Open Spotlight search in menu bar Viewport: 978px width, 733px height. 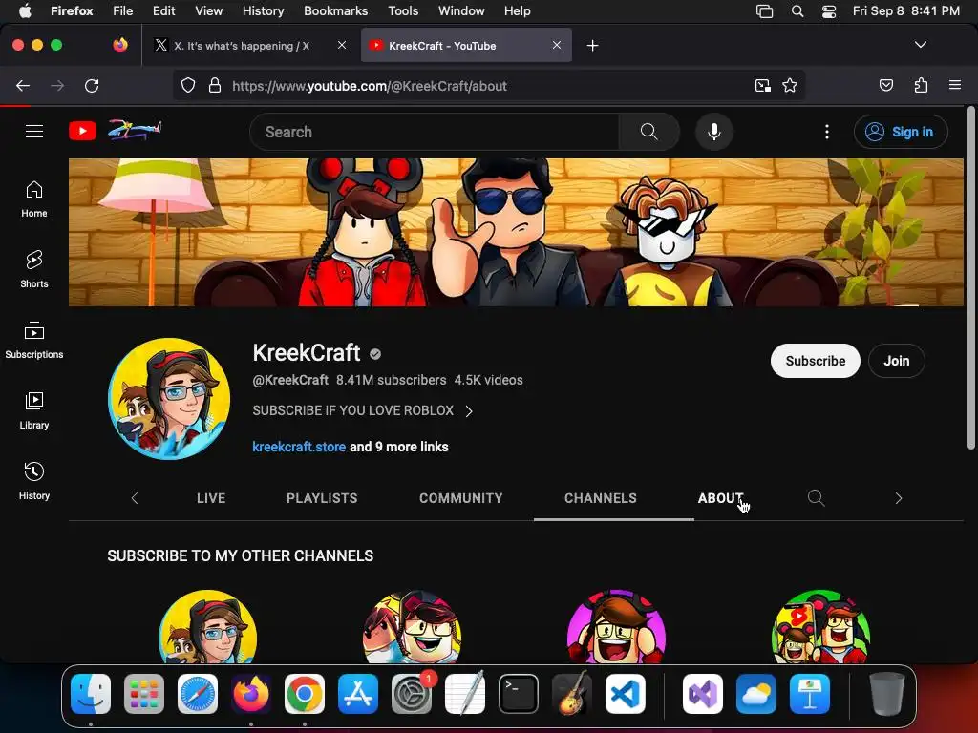(x=797, y=10)
